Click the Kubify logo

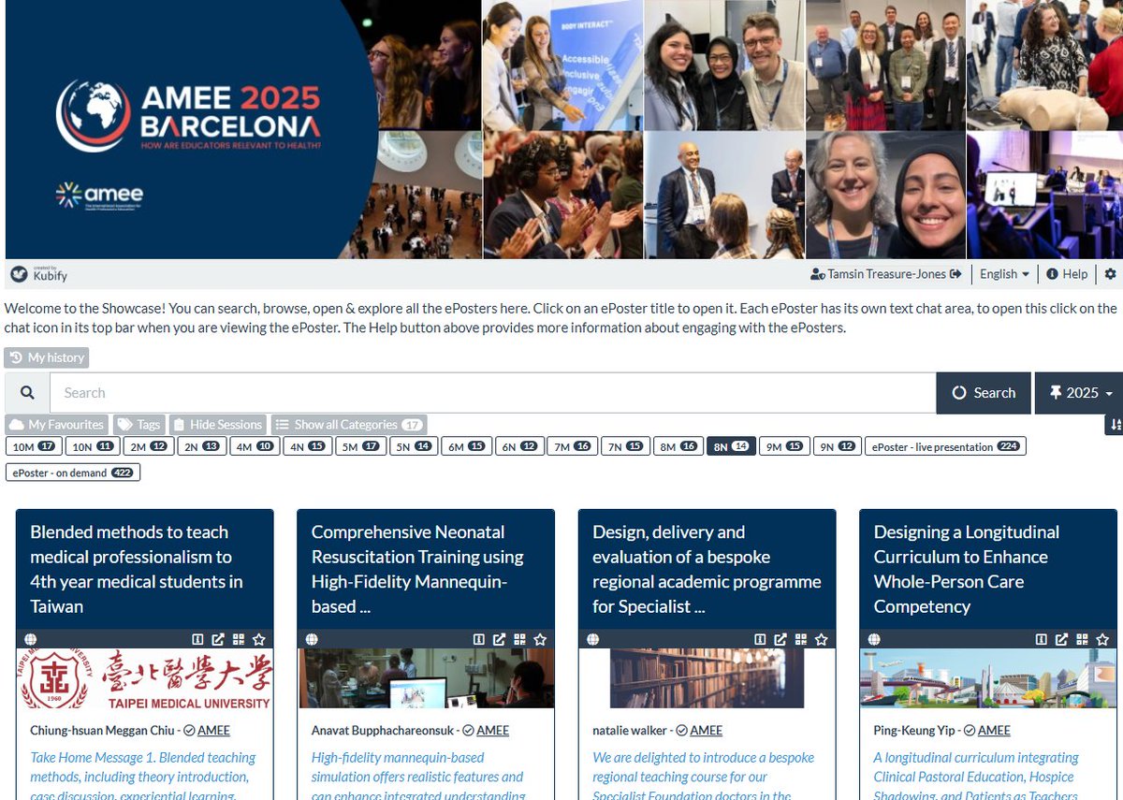(x=39, y=274)
